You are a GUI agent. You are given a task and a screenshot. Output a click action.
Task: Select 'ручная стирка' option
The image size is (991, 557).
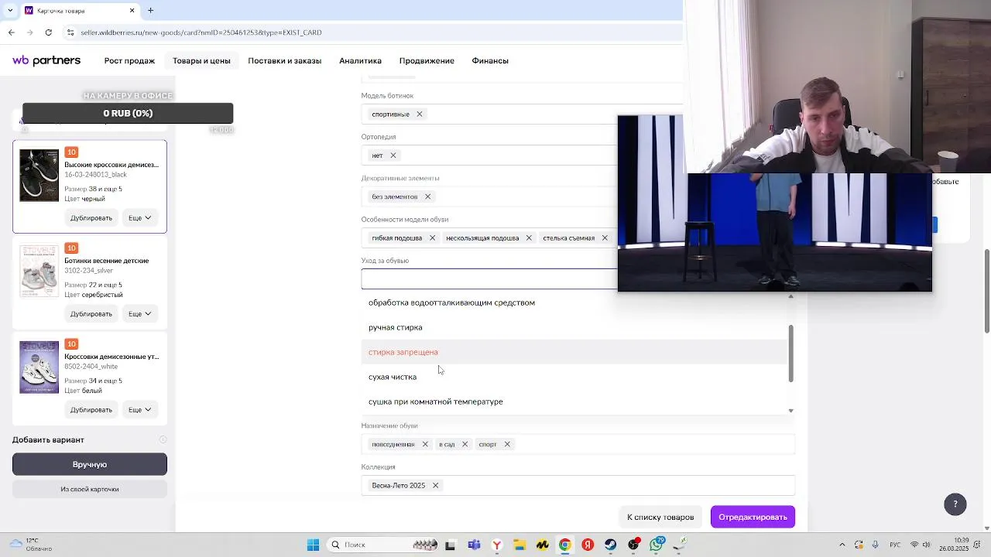[x=574, y=327]
